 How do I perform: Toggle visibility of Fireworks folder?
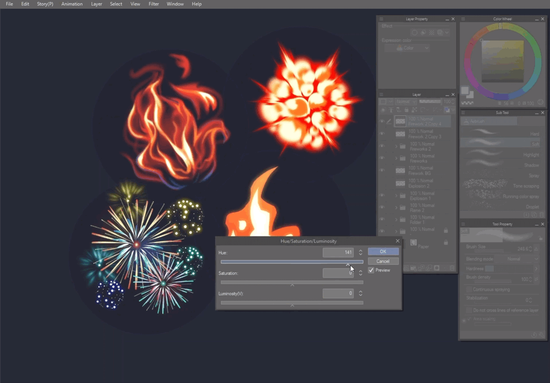point(382,158)
